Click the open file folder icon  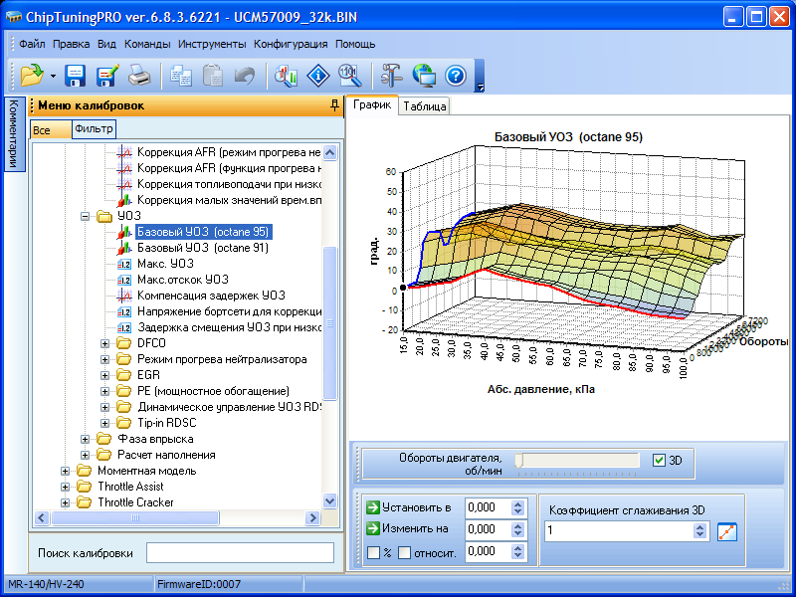click(x=31, y=75)
